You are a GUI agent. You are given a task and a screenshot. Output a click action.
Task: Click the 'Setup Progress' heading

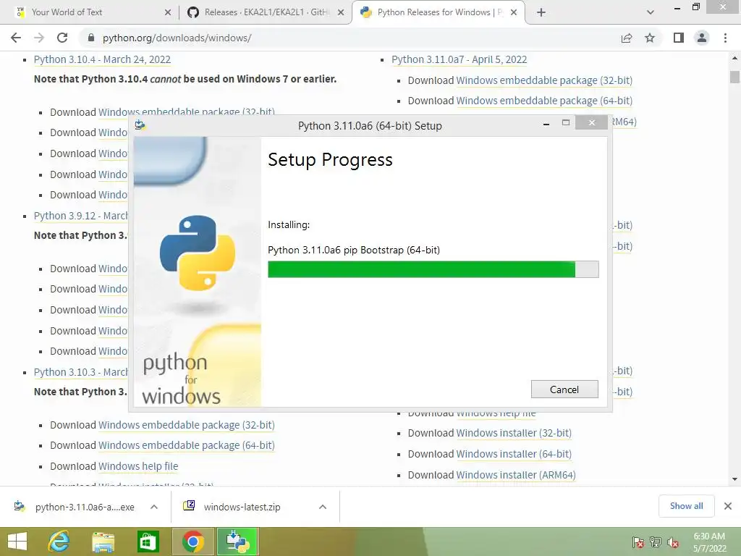point(330,160)
